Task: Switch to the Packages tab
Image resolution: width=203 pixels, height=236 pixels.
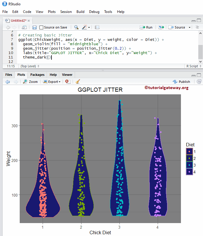Action: point(37,75)
